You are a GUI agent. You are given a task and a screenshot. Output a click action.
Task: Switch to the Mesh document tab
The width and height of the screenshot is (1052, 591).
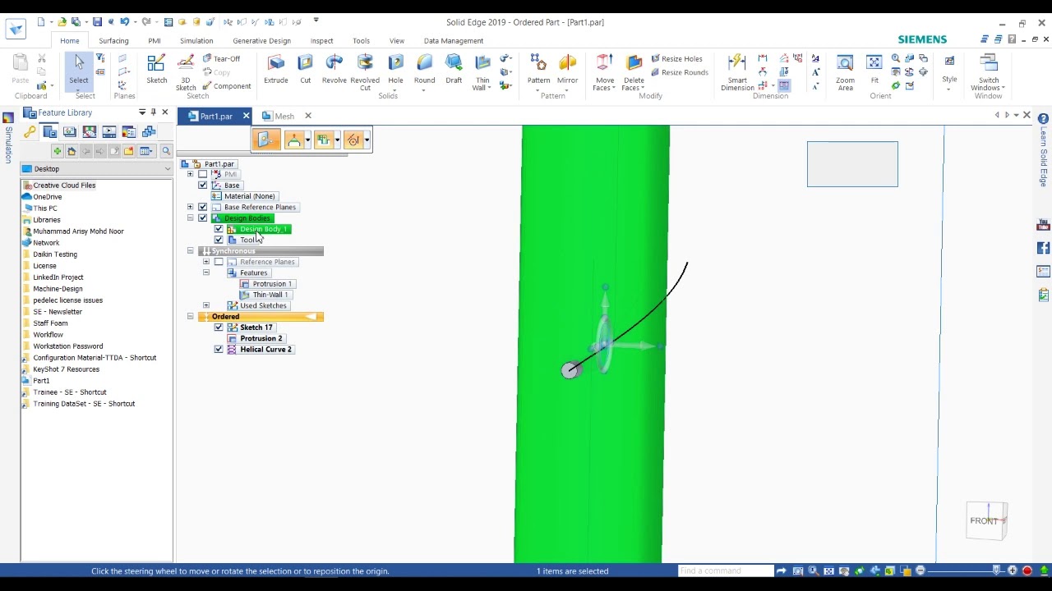click(284, 116)
